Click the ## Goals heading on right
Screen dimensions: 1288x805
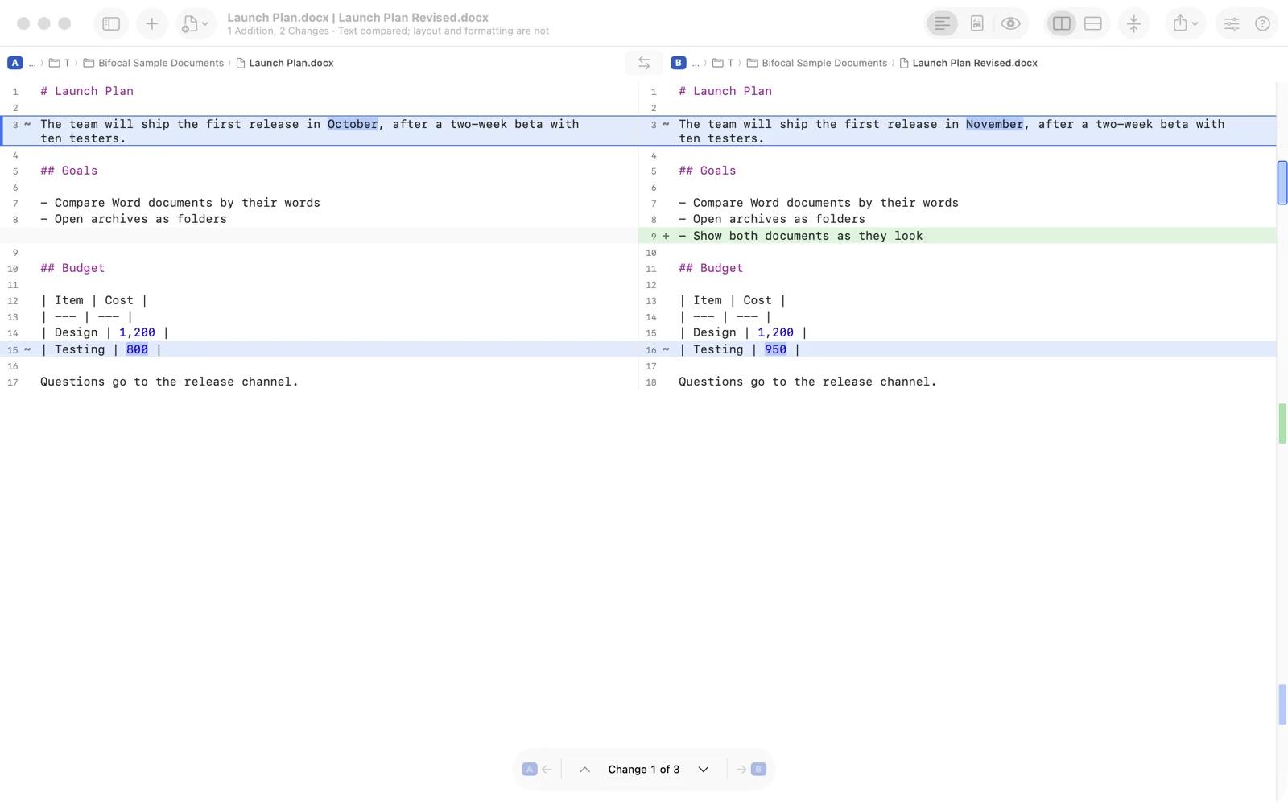click(707, 171)
